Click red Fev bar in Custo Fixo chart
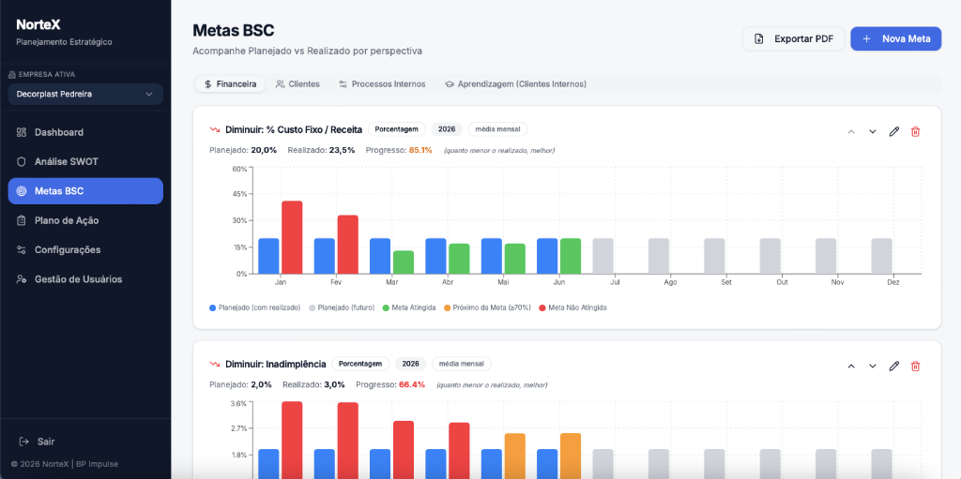Image resolution: width=961 pixels, height=479 pixels. pyautogui.click(x=347, y=245)
